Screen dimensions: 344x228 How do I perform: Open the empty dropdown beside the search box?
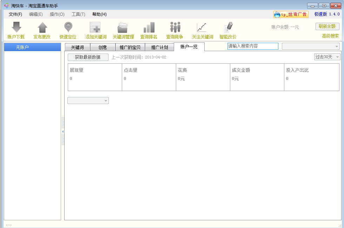310,46
